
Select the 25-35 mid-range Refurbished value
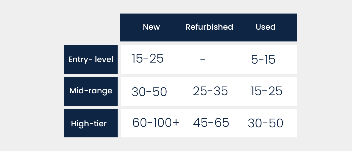210,91
